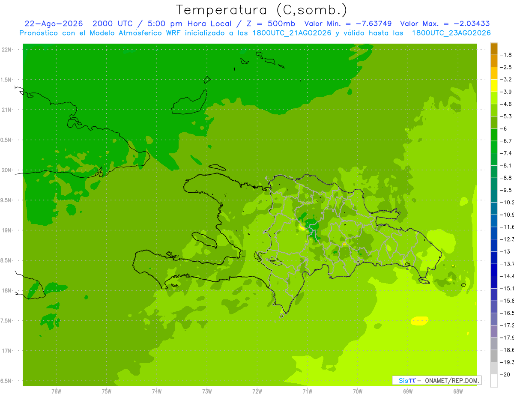This screenshot has width=514, height=397.
Task: Click the 'Valor Min. = -7.63749' value
Action: (x=348, y=24)
